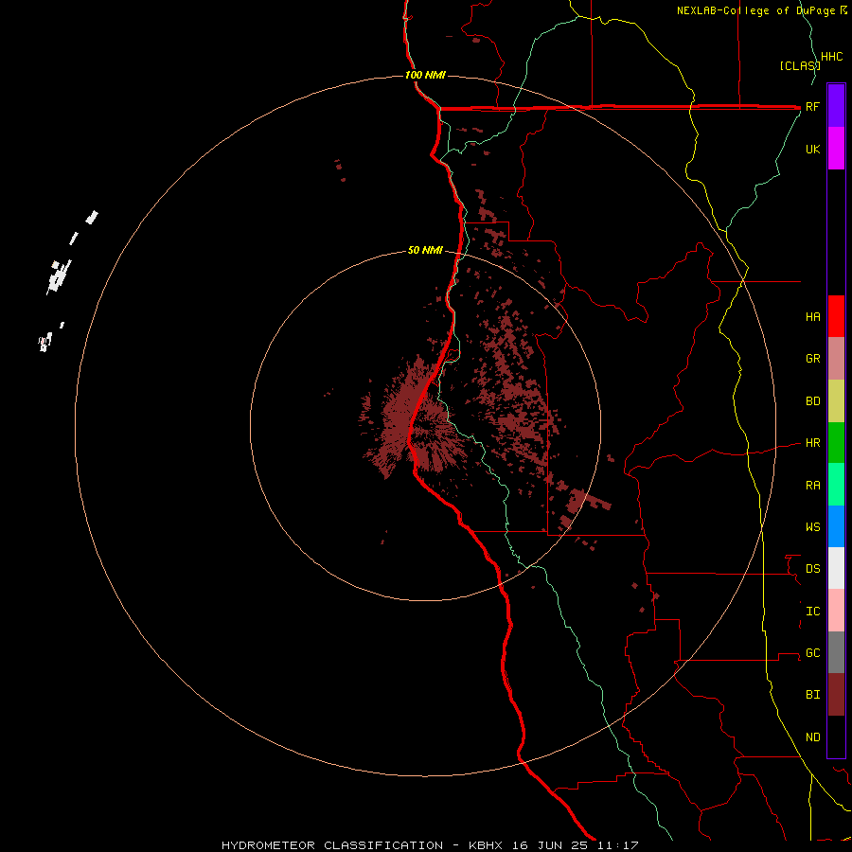Click the 'ND' legend label

[x=813, y=737]
